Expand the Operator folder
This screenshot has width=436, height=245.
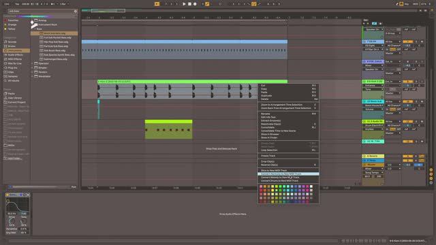[x=32, y=63]
